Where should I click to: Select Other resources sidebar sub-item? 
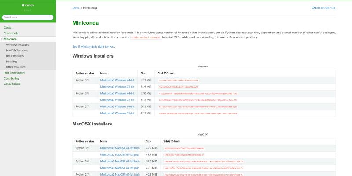click(x=15, y=67)
